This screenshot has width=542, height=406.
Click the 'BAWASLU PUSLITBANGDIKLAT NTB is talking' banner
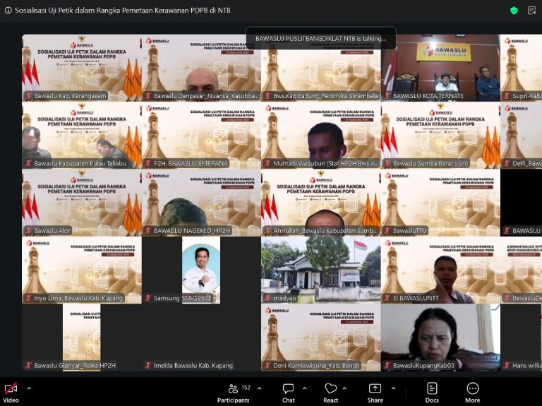click(x=321, y=38)
